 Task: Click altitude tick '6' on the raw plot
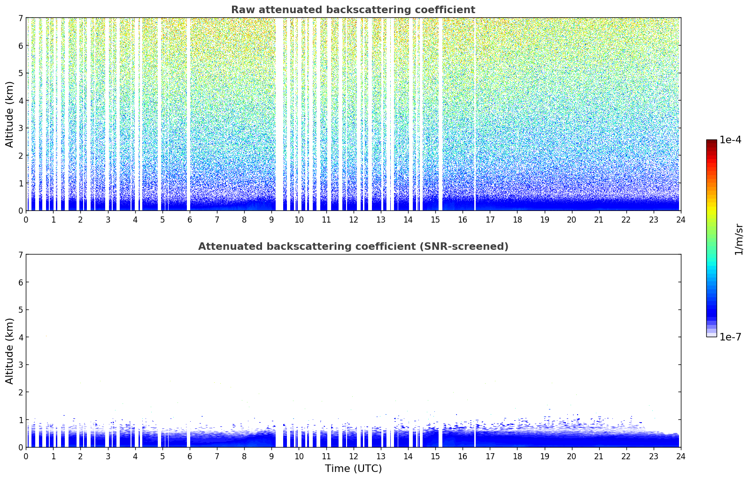point(21,46)
